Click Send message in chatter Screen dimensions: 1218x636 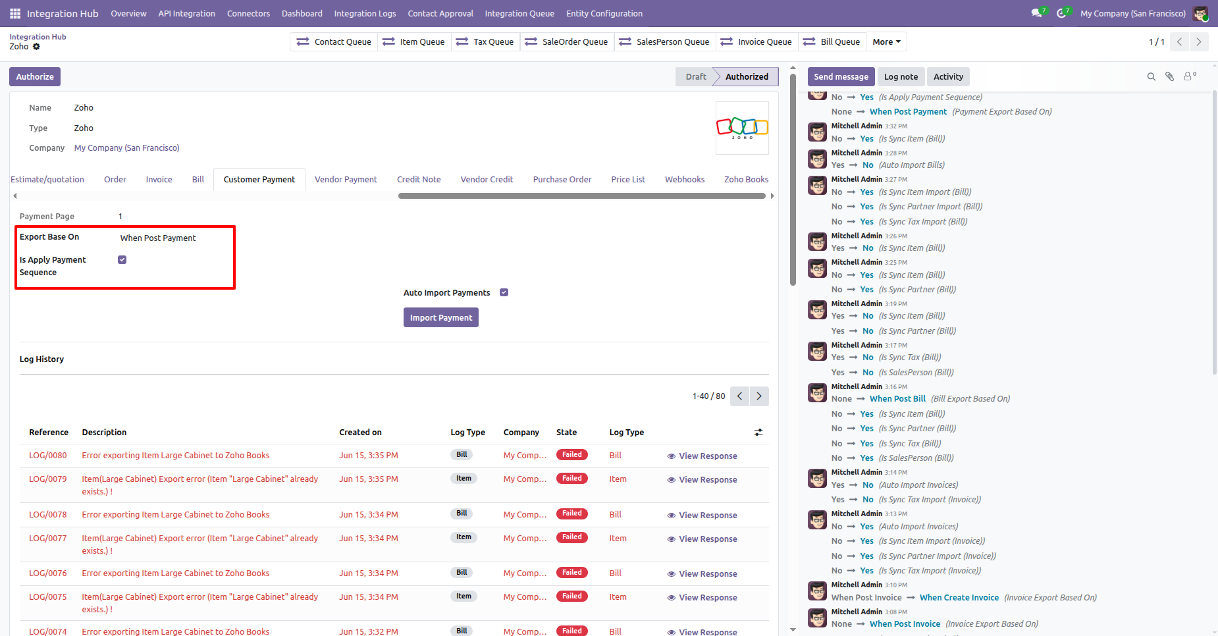tap(841, 76)
